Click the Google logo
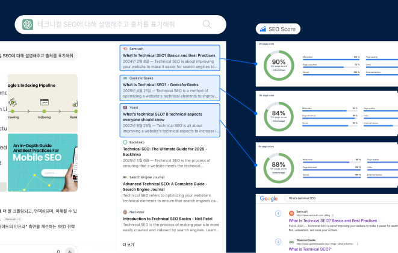The height and width of the screenshot is (253, 398). (x=269, y=198)
